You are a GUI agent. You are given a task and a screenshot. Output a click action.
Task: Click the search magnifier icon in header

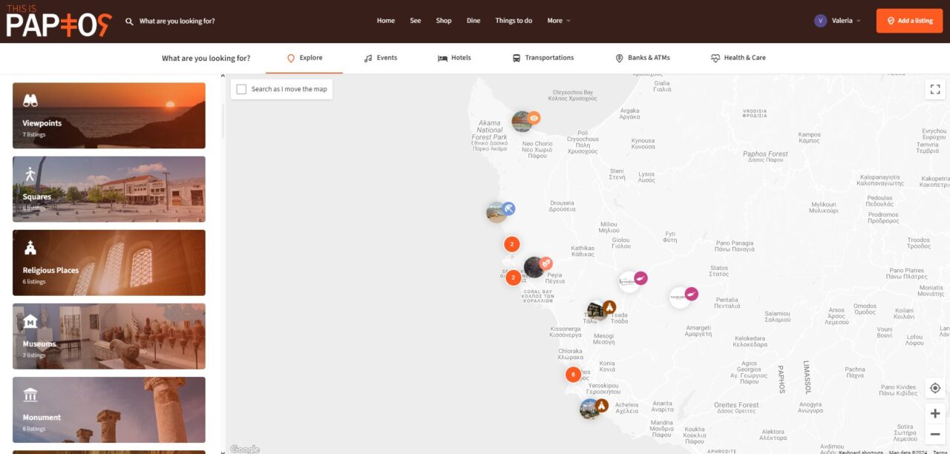tap(130, 22)
